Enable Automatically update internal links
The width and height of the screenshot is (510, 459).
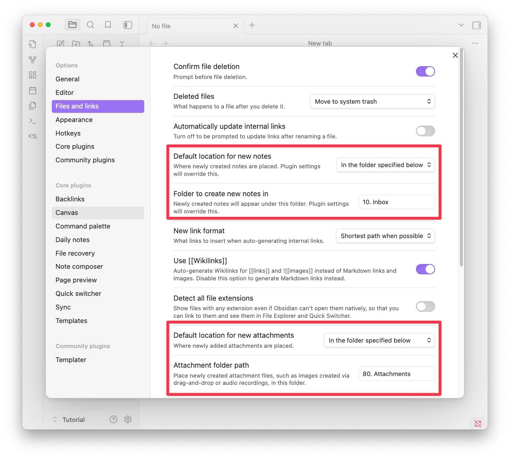425,131
